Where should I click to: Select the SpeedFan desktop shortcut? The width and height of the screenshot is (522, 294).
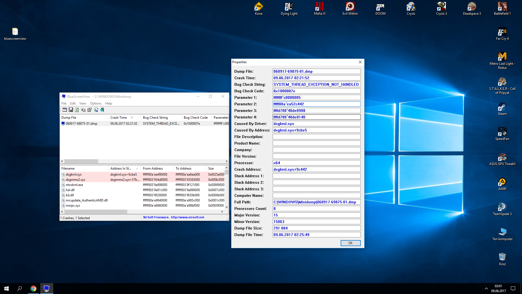[502, 134]
